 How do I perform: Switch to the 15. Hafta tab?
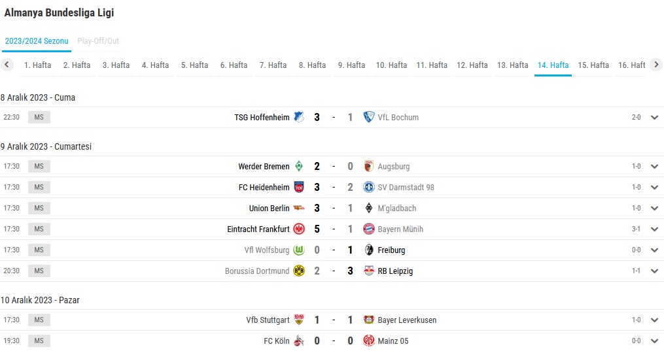click(x=593, y=65)
